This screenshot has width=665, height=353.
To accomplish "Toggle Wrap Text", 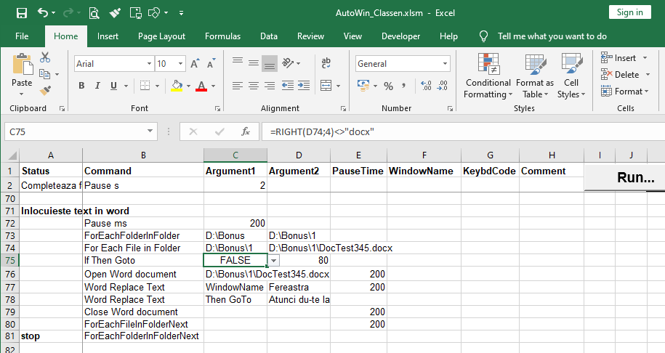I will tap(326, 63).
